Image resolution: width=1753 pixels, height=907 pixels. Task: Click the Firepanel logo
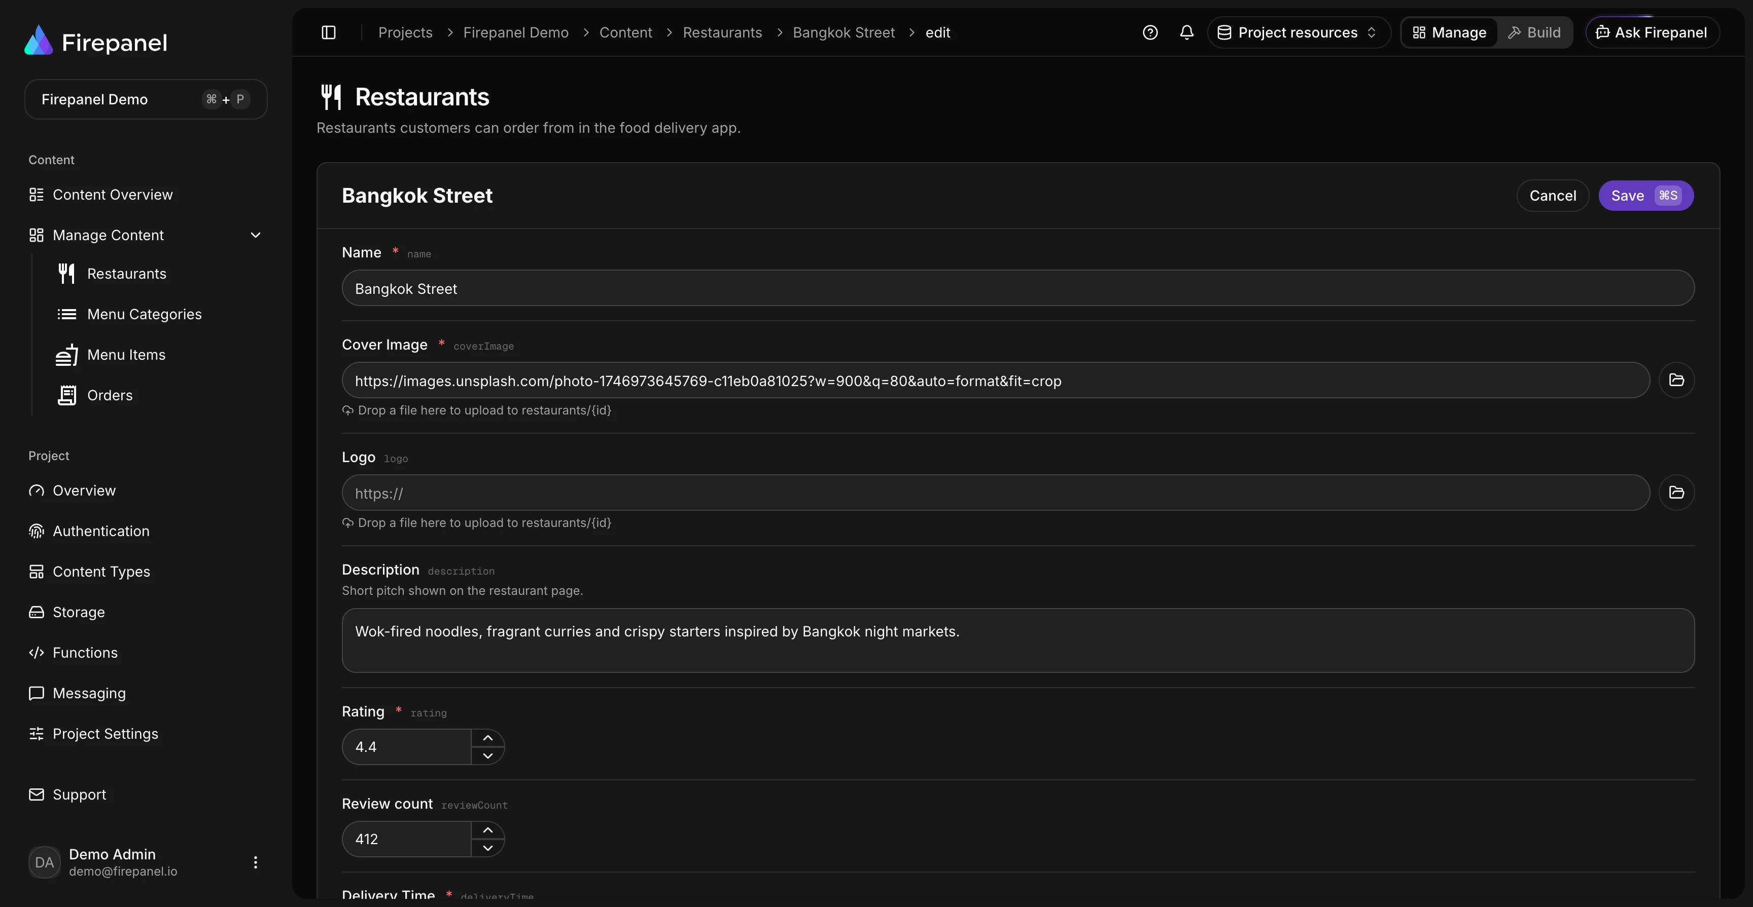(96, 42)
